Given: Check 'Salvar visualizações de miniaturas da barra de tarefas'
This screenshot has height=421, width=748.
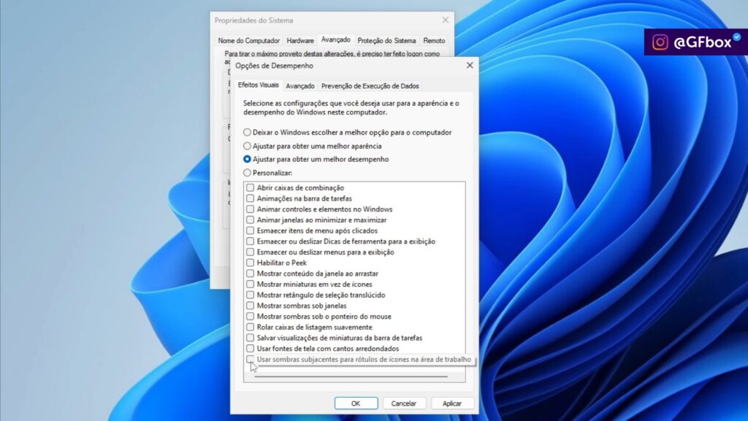Looking at the screenshot, I should (250, 338).
